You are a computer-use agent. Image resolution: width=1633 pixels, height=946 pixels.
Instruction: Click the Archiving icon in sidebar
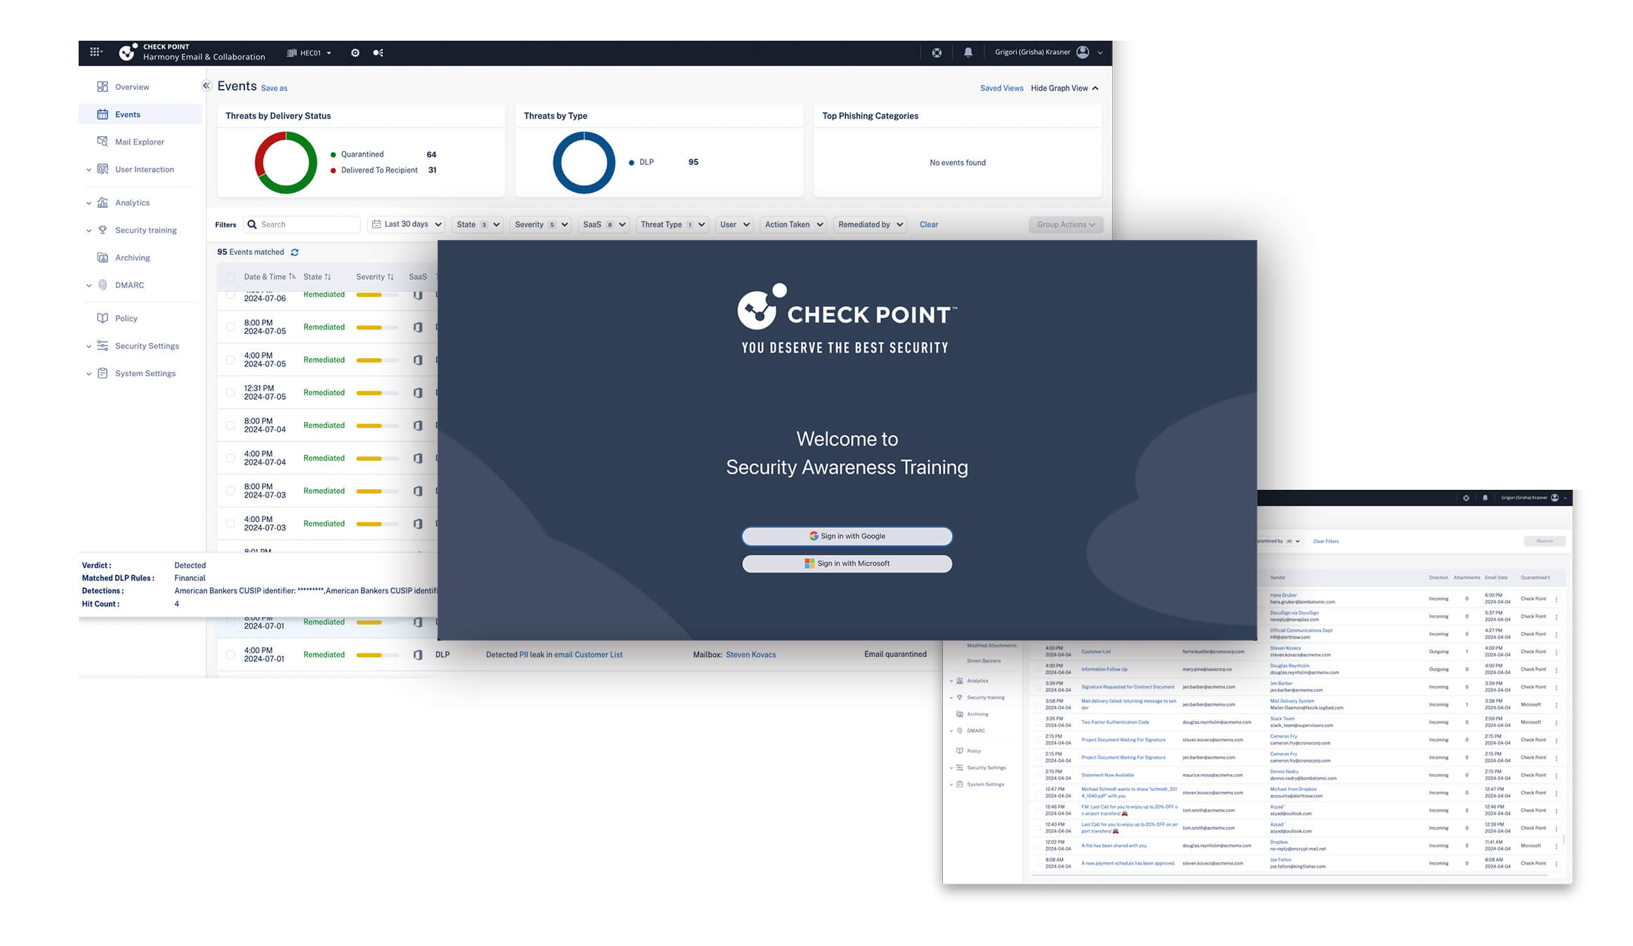(x=103, y=258)
